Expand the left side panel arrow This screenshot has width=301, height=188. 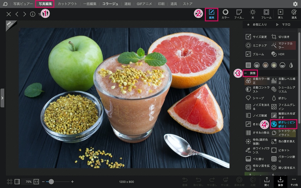[x=2, y=98]
